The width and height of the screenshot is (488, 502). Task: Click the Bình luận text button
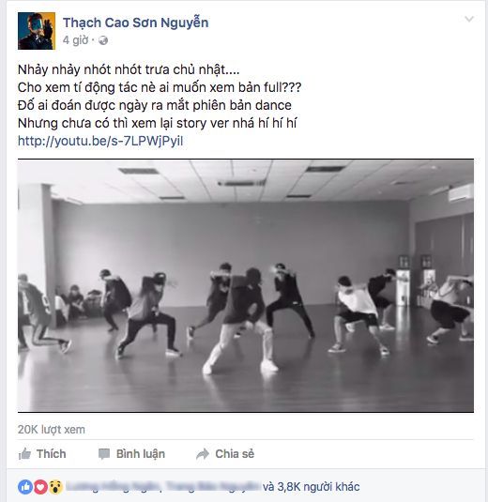pyautogui.click(x=141, y=454)
